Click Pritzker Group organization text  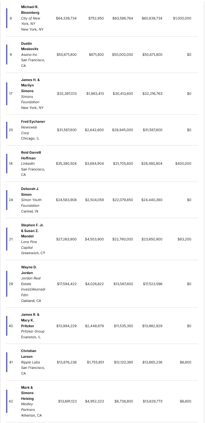point(33,331)
